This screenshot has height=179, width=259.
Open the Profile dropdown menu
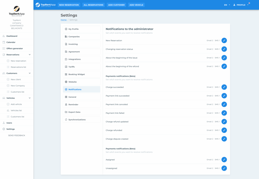click(241, 5)
